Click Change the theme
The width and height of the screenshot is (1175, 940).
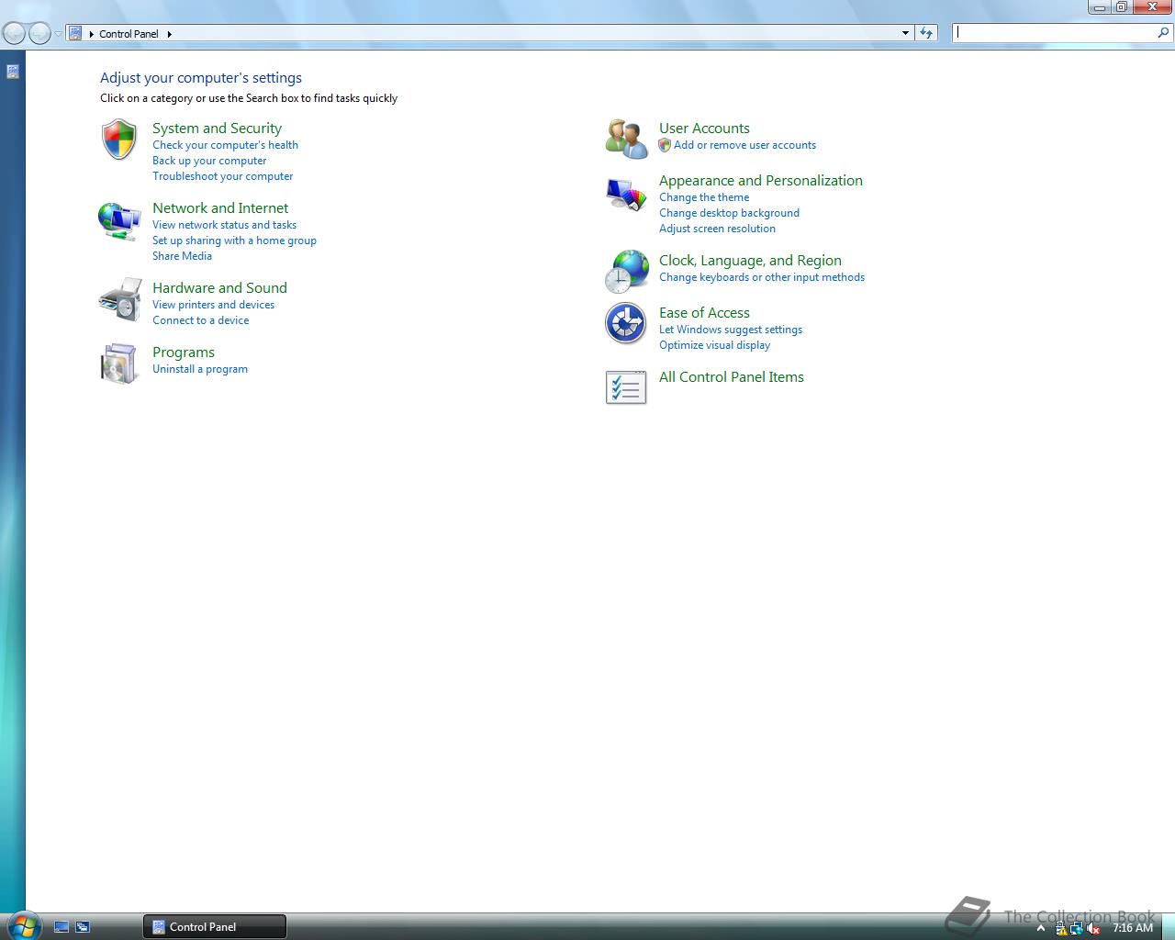704,197
